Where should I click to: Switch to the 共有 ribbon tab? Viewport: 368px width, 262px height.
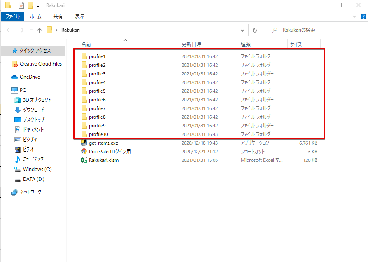coord(58,16)
